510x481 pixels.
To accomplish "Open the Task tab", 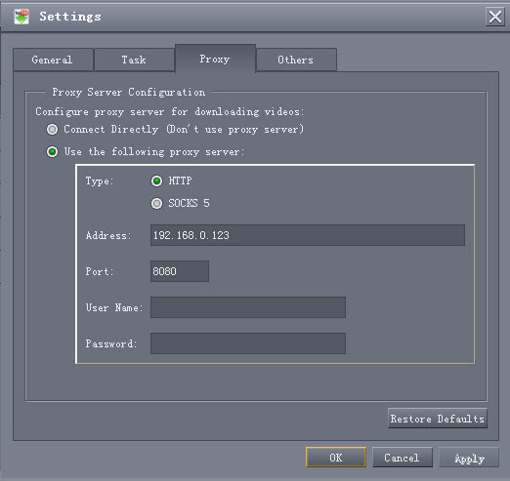I will click(x=134, y=60).
